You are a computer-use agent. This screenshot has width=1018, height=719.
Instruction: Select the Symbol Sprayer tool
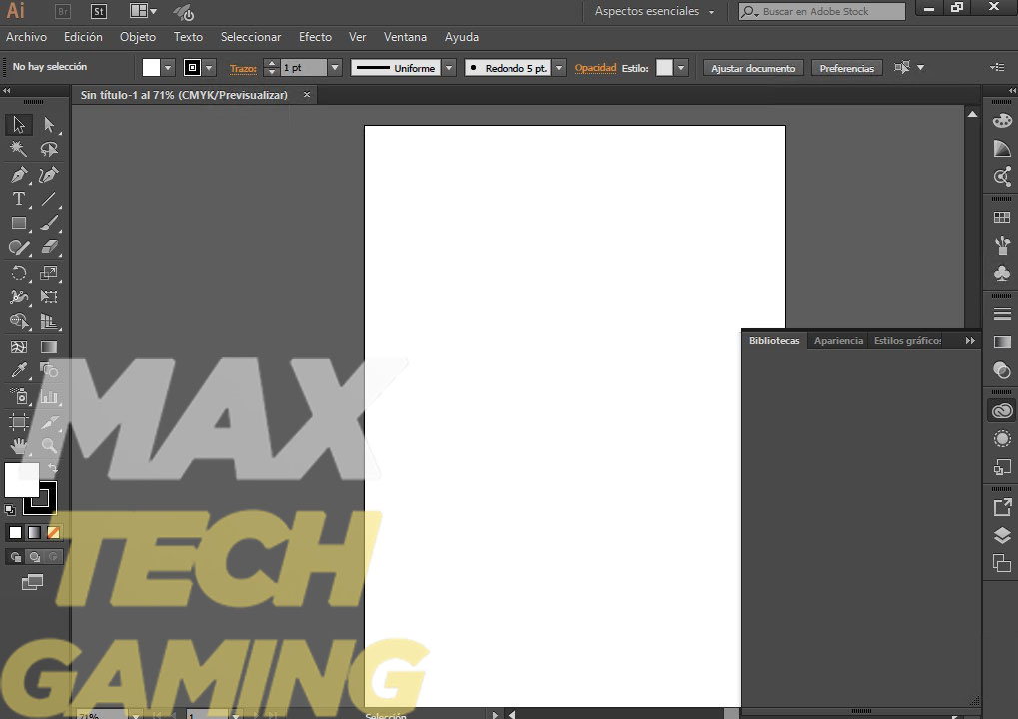(18, 396)
